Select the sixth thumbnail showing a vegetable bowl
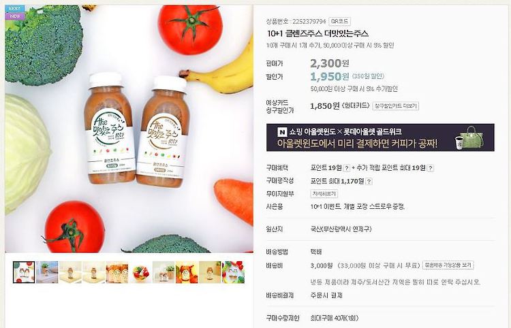This screenshot has height=328, width=511. click(140, 272)
